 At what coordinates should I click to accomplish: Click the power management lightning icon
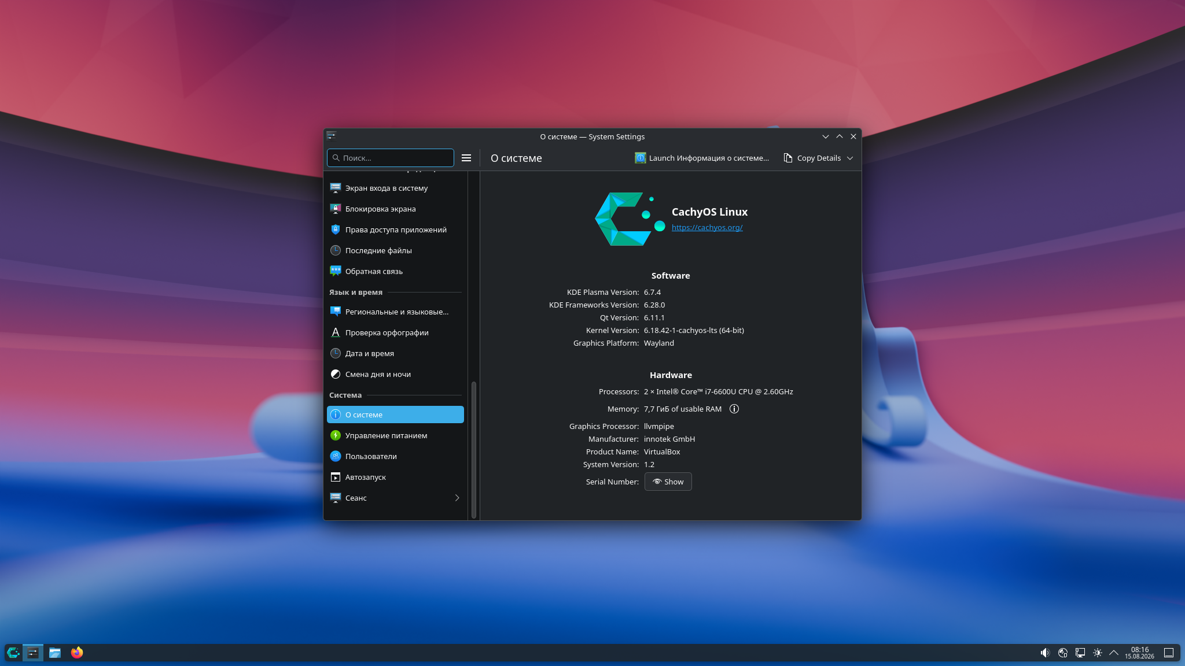336,435
